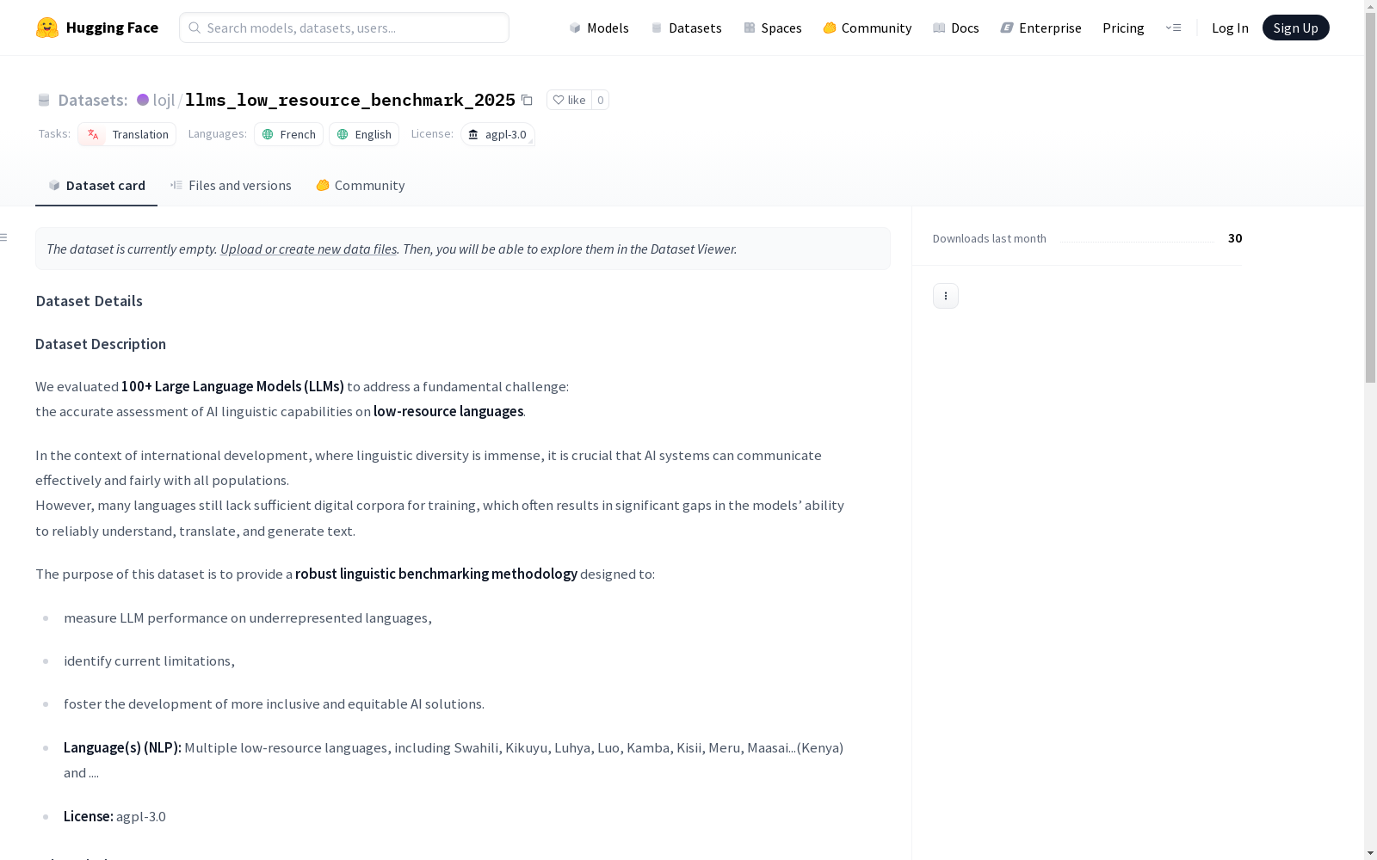Click the Community icon in top navigation

830,28
